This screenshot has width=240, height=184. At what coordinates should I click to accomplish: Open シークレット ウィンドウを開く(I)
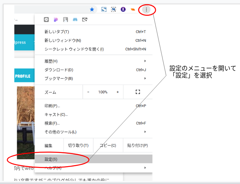coord(93,49)
